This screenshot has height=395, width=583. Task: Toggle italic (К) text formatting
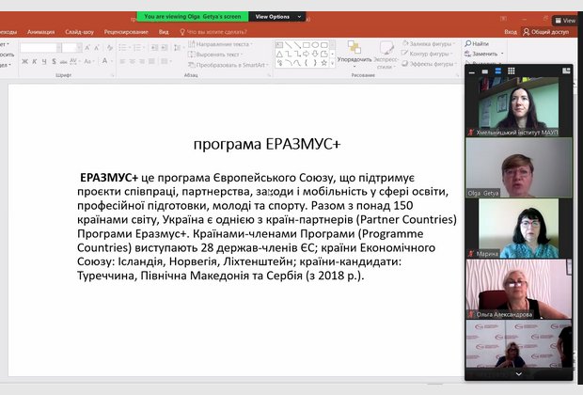34,62
